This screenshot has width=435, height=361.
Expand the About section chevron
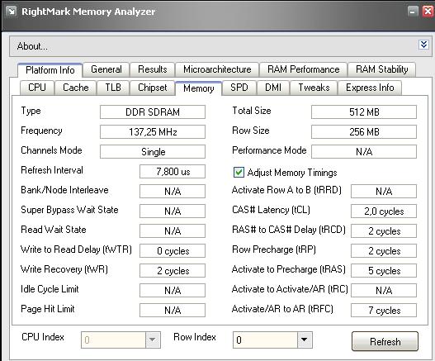coord(423,45)
